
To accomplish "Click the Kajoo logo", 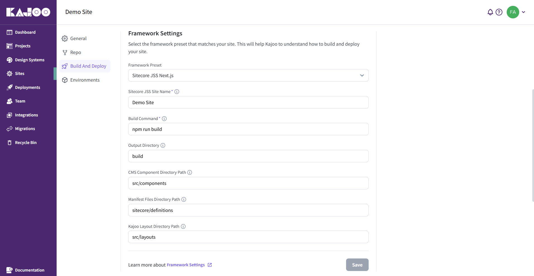I will (28, 12).
